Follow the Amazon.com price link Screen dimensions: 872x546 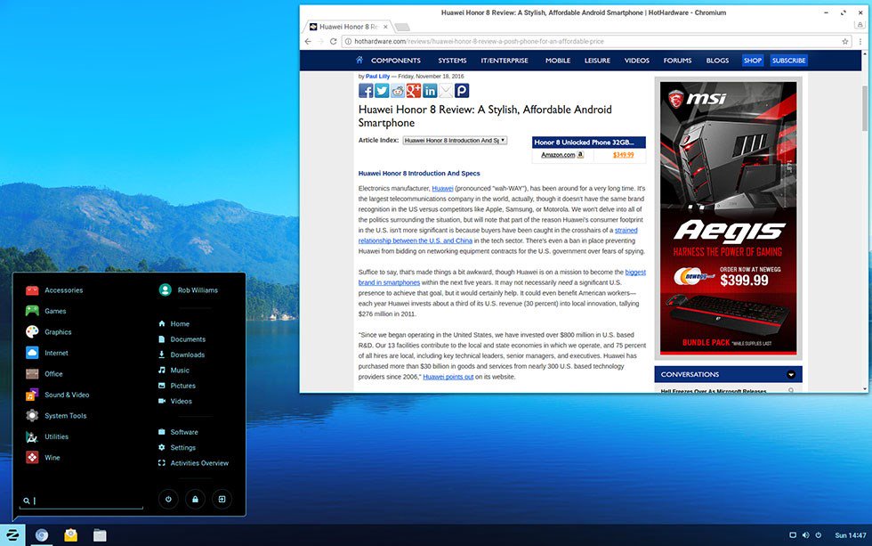click(558, 155)
